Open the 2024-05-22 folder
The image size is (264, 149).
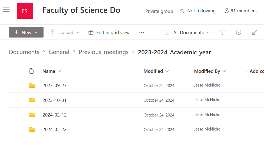pos(54,129)
